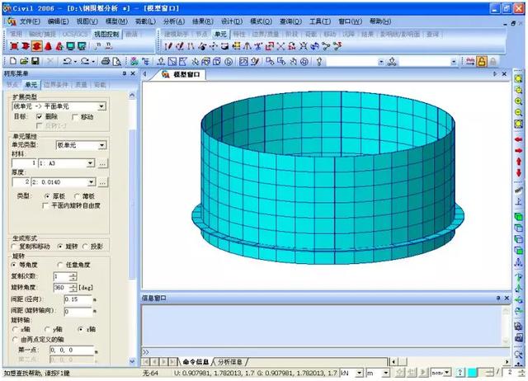
Task: Open the 线单元 -> 平面单元 extrude type dropdown
Action: click(101, 106)
